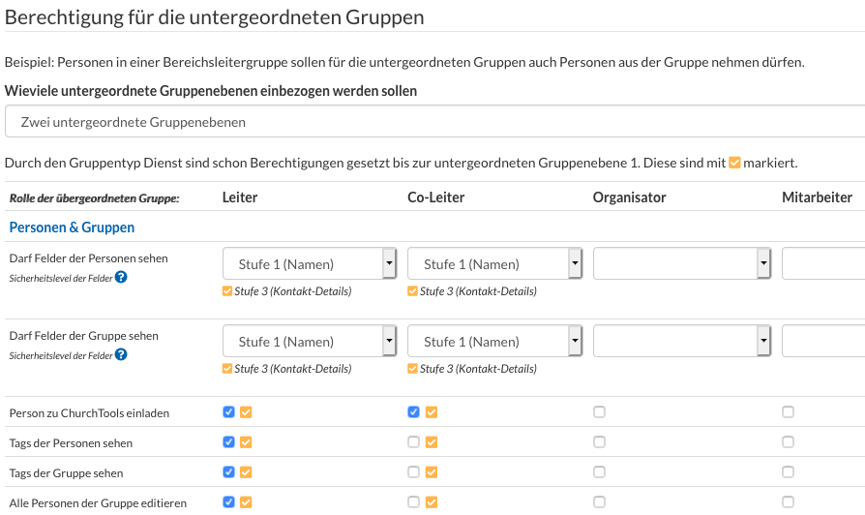Click orange inherited checkbox for Leiter invite row
Screen dimensions: 865x515
point(246,412)
